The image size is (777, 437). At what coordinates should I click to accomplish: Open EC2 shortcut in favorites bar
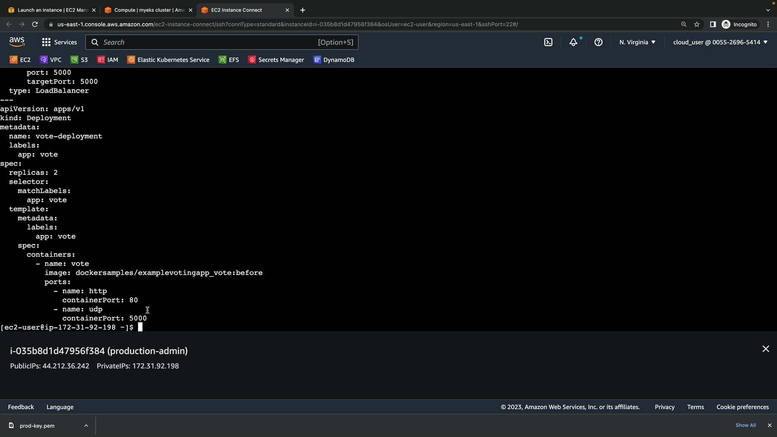tap(20, 60)
